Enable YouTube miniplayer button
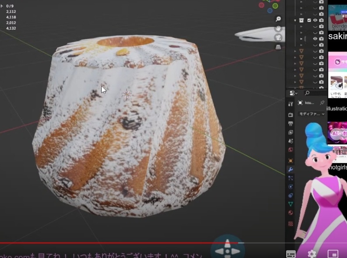The width and height of the screenshot is (347, 258). [x=333, y=254]
